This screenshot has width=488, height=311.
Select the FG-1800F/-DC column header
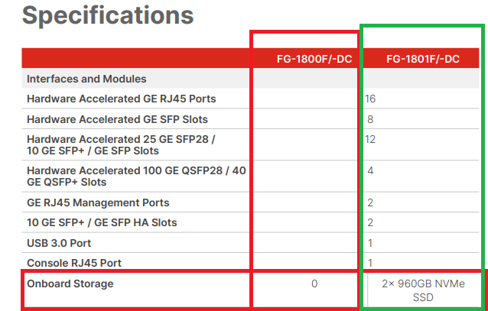click(x=314, y=59)
